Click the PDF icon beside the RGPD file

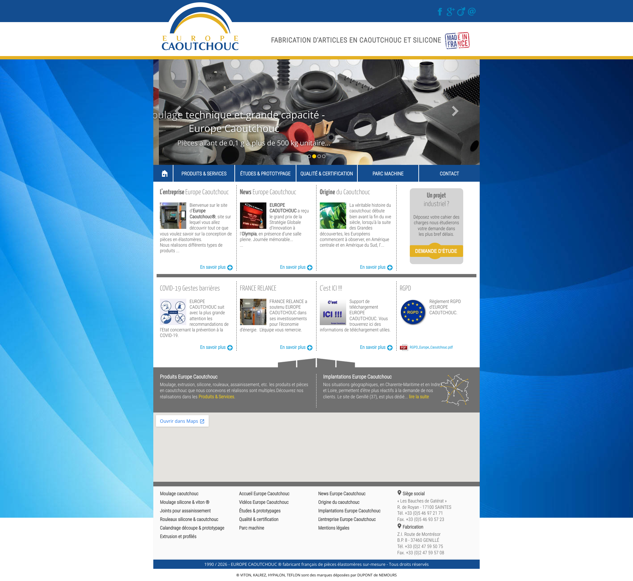pos(404,348)
